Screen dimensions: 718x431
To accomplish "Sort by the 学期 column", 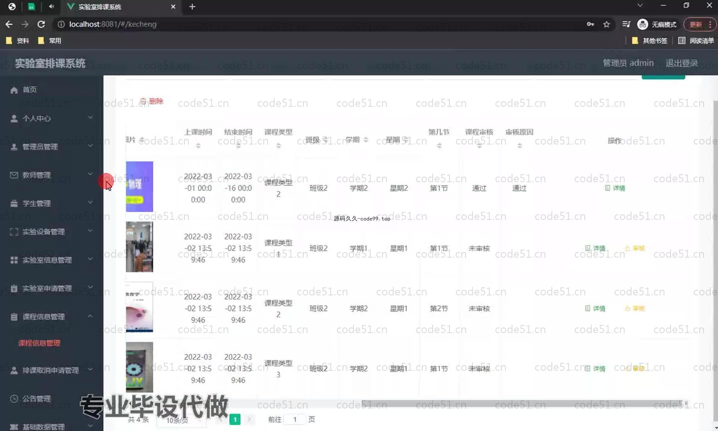I will coord(366,139).
